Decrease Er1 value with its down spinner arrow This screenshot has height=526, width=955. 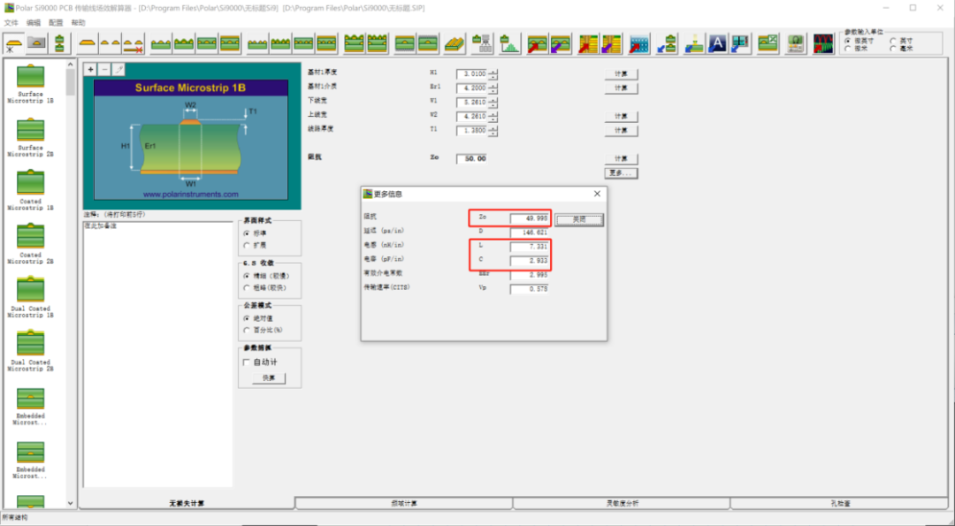493,91
